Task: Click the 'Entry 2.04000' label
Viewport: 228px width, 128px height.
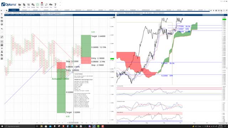Action: coord(73,70)
